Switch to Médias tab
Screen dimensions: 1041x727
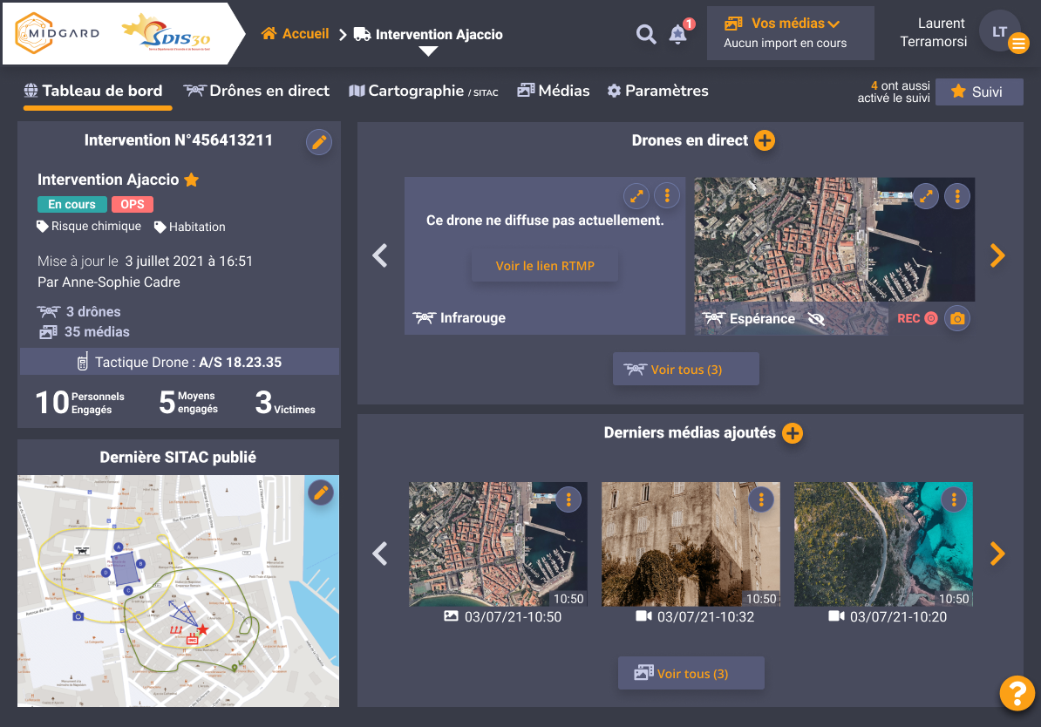(x=554, y=91)
